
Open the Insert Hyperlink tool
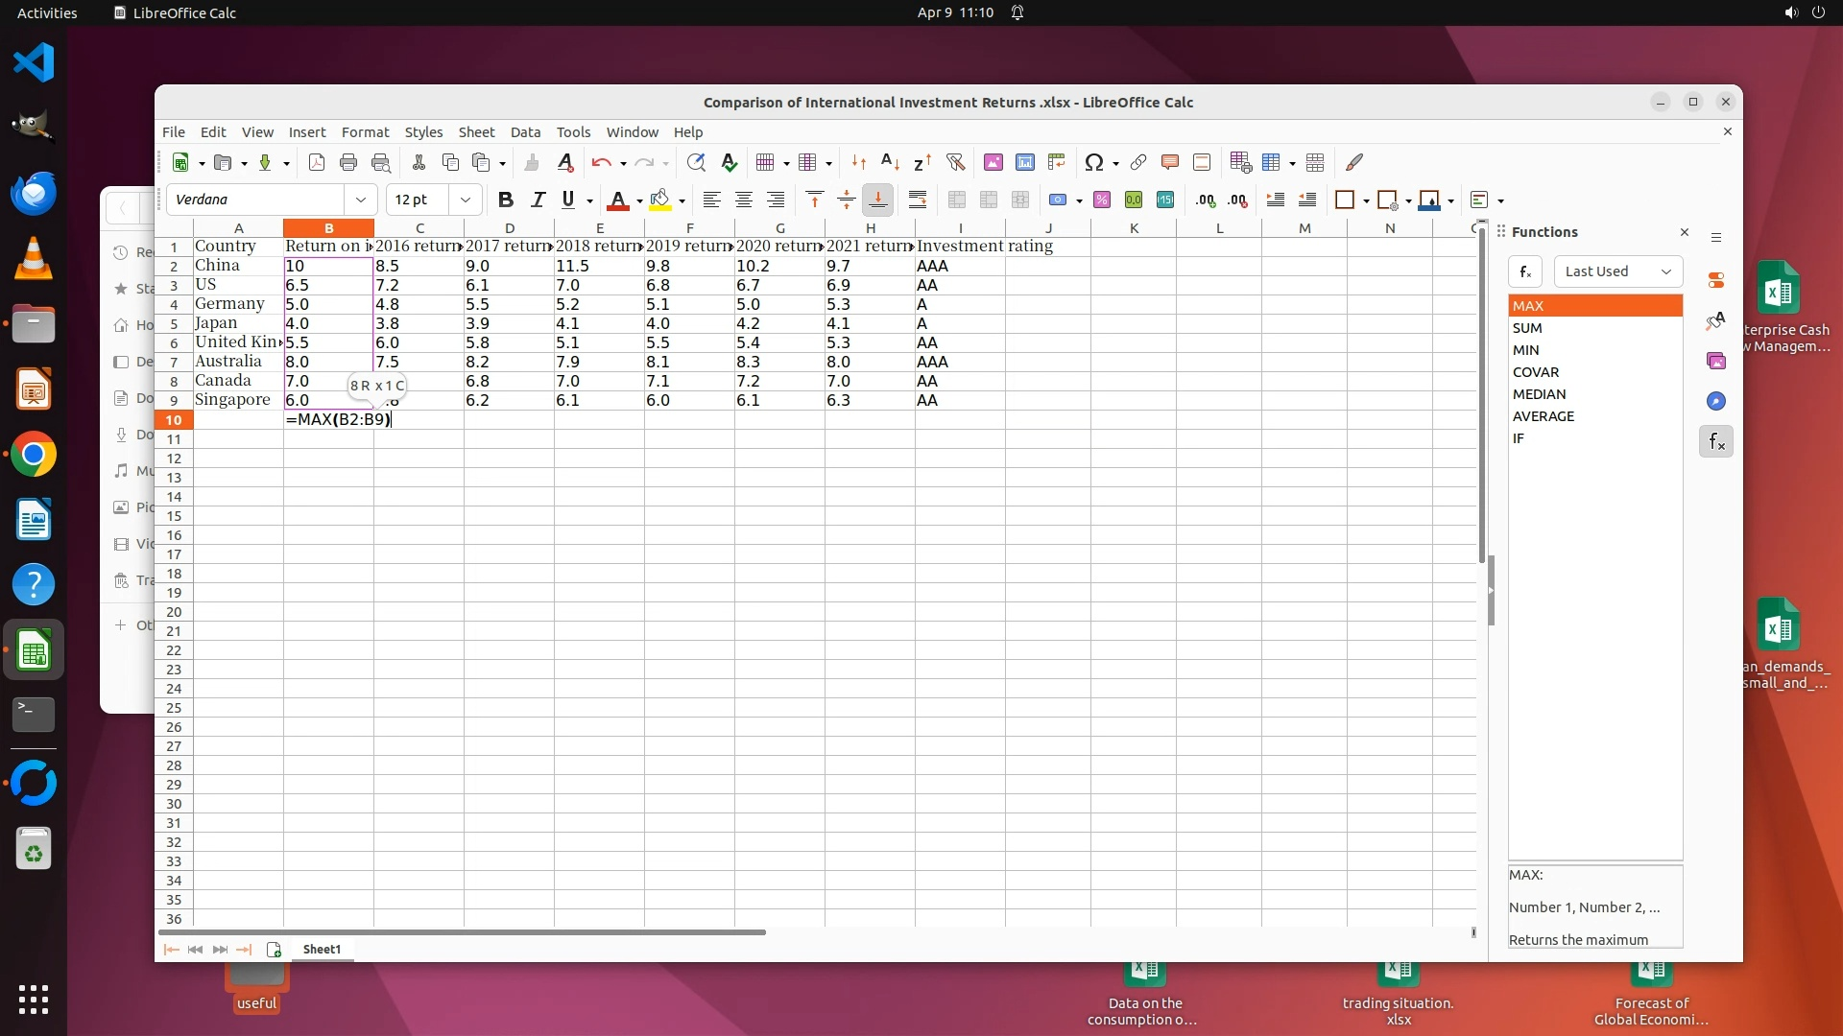click(x=1138, y=163)
